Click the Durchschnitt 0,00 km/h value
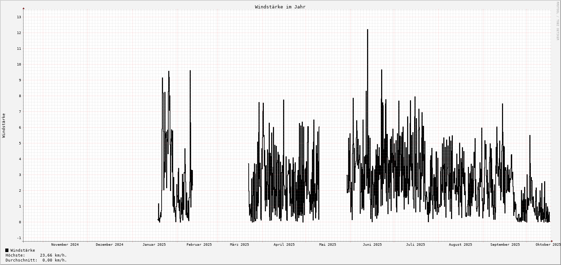The image size is (561, 265). click(54, 260)
